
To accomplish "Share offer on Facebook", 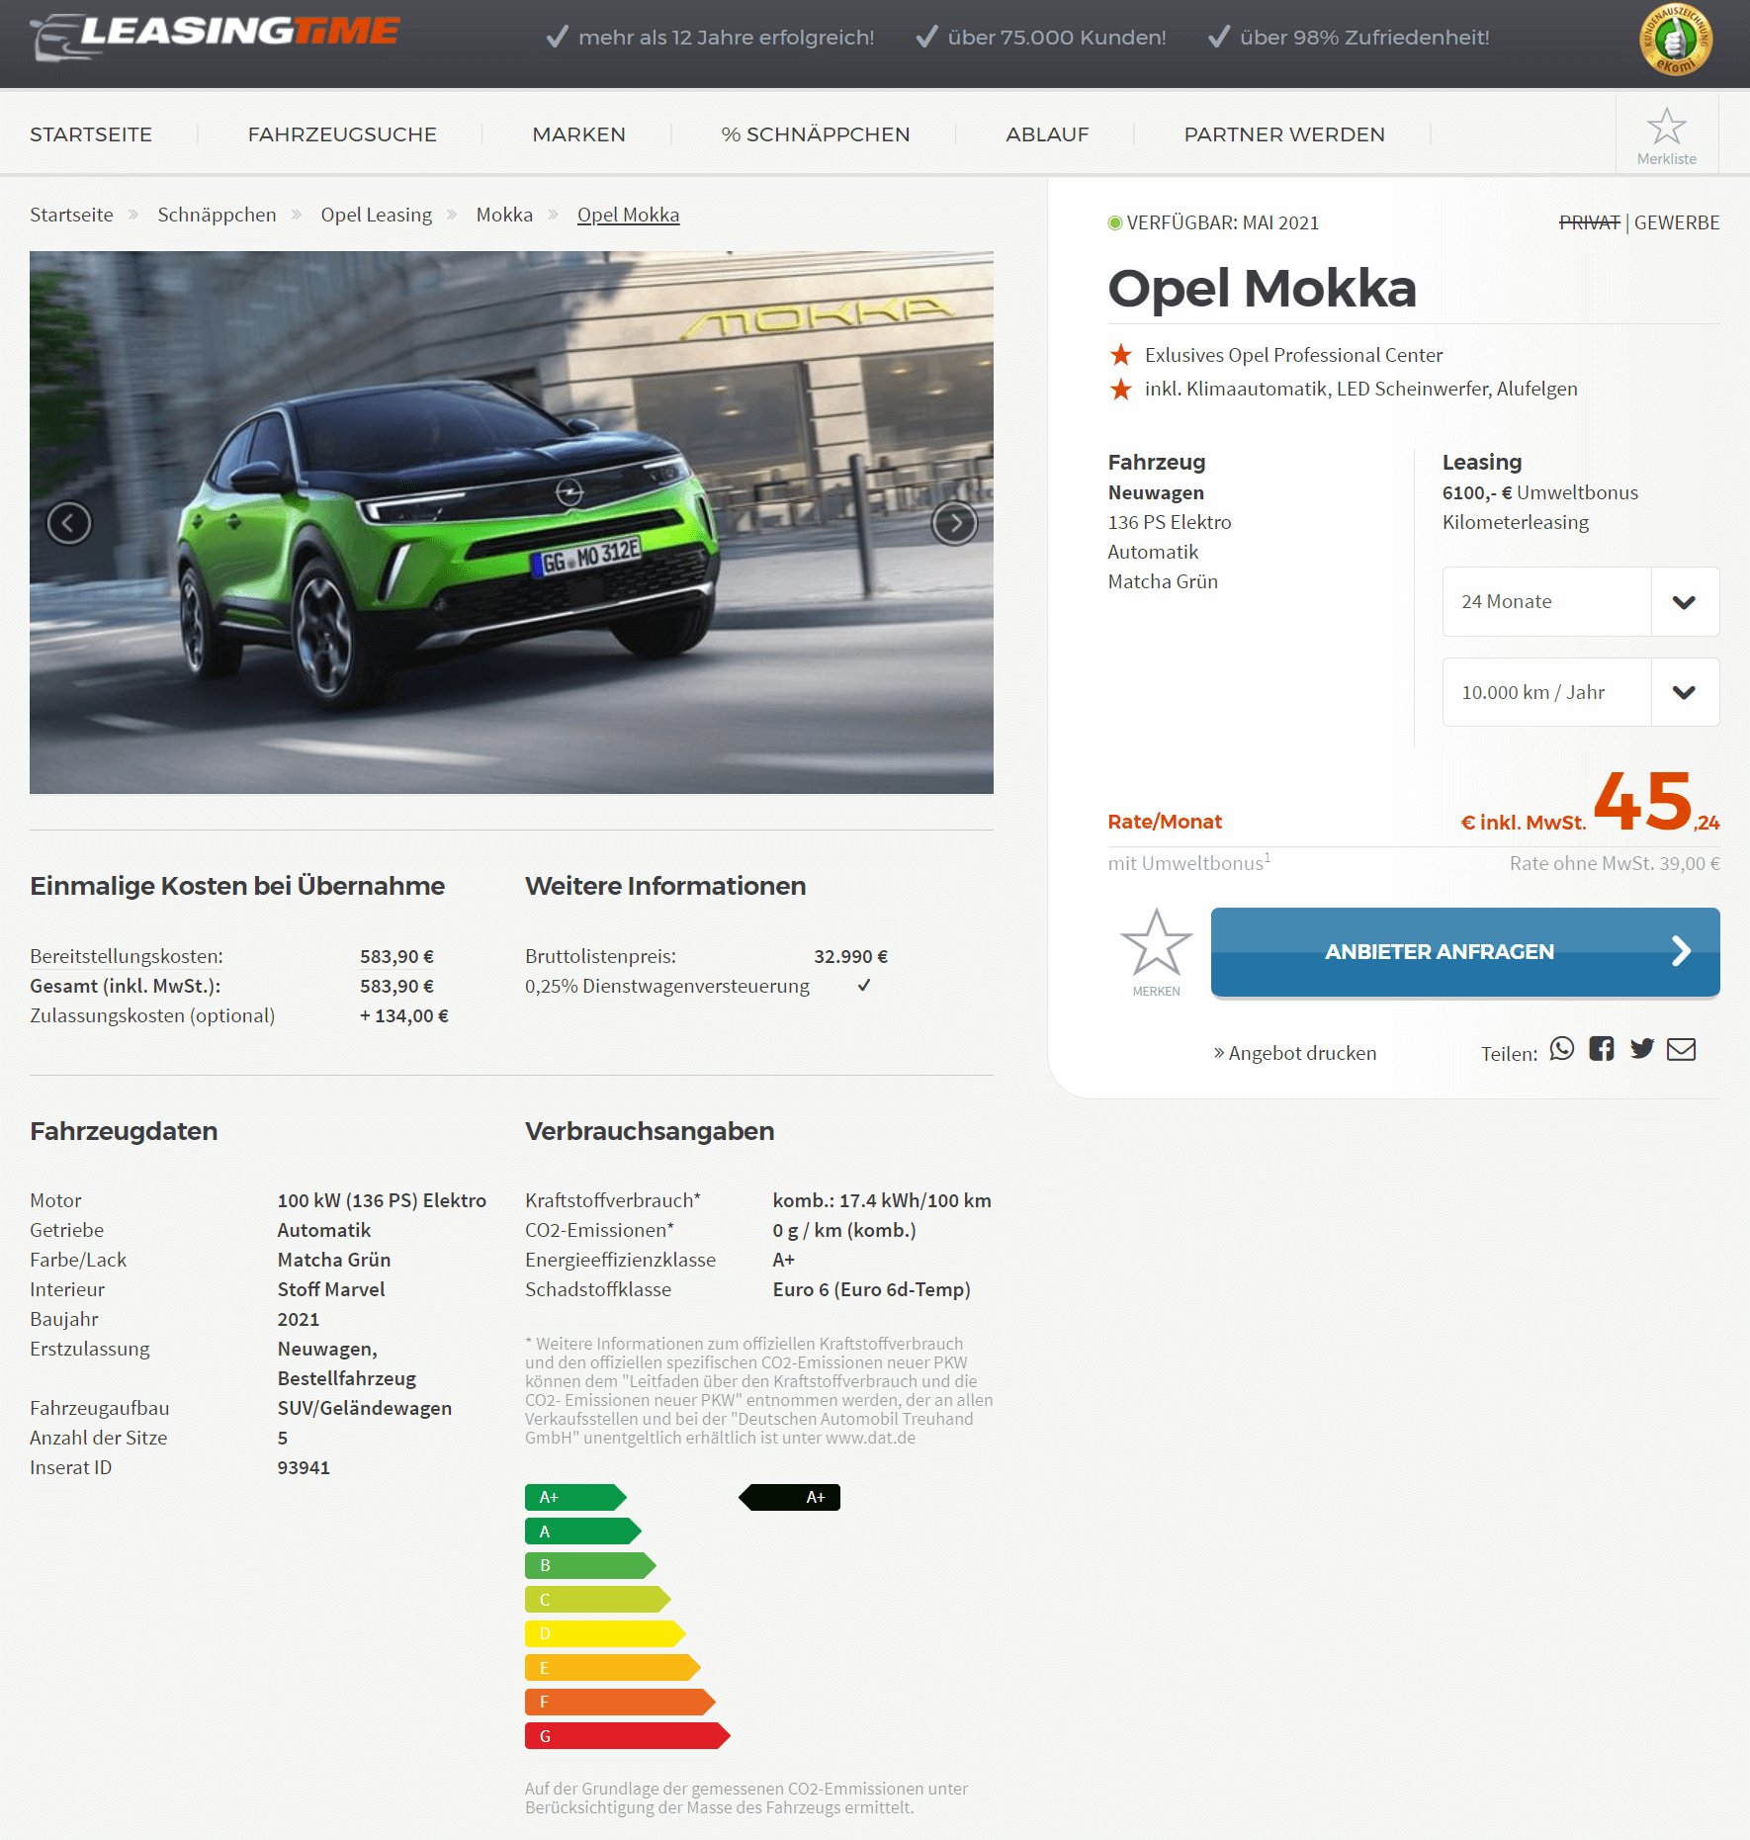I will pyautogui.click(x=1602, y=1049).
